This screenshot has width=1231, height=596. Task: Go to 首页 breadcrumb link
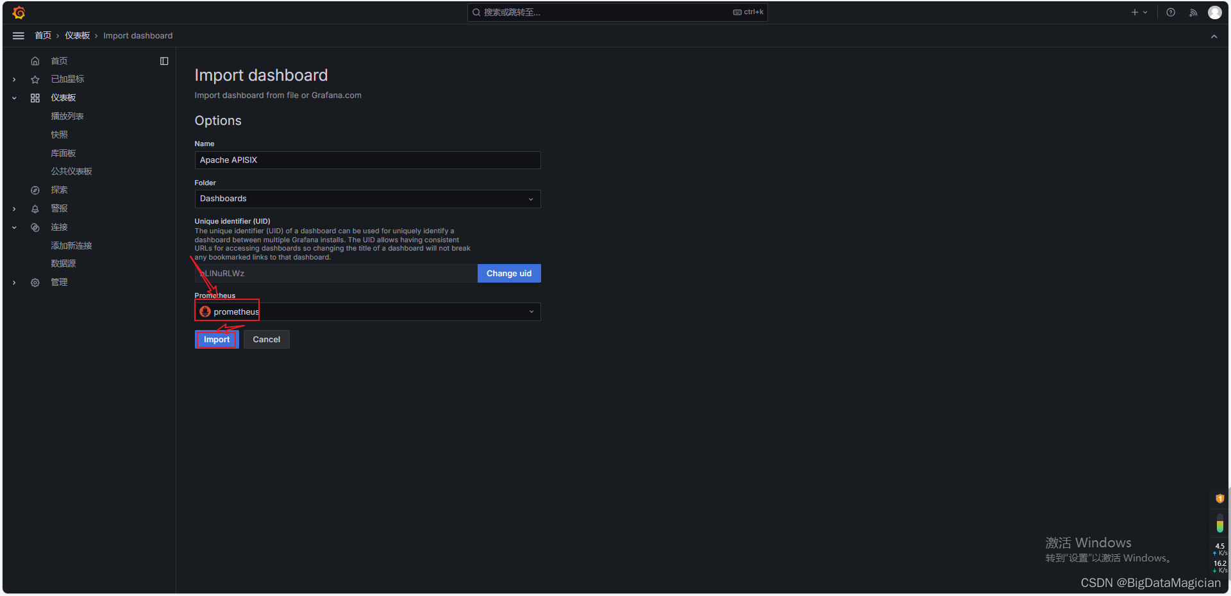click(x=43, y=36)
